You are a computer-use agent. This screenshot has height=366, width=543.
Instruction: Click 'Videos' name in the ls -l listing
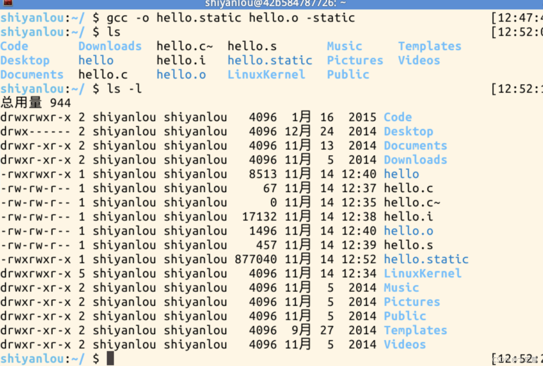pyautogui.click(x=405, y=344)
